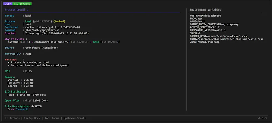The width and height of the screenshot is (272, 123).
Task: Click the 'a: Actions' footer hint
Action: point(12,118)
